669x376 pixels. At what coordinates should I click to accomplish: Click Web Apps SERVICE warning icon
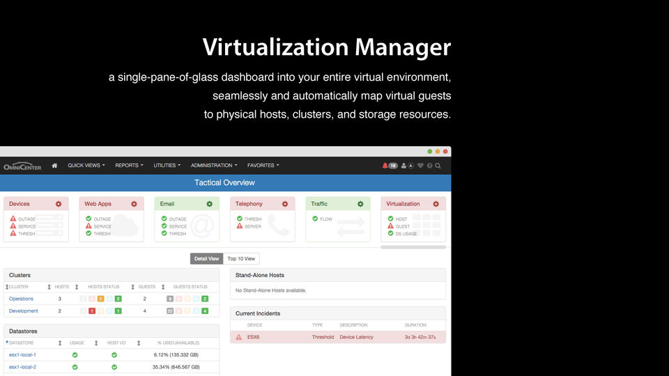click(x=89, y=226)
